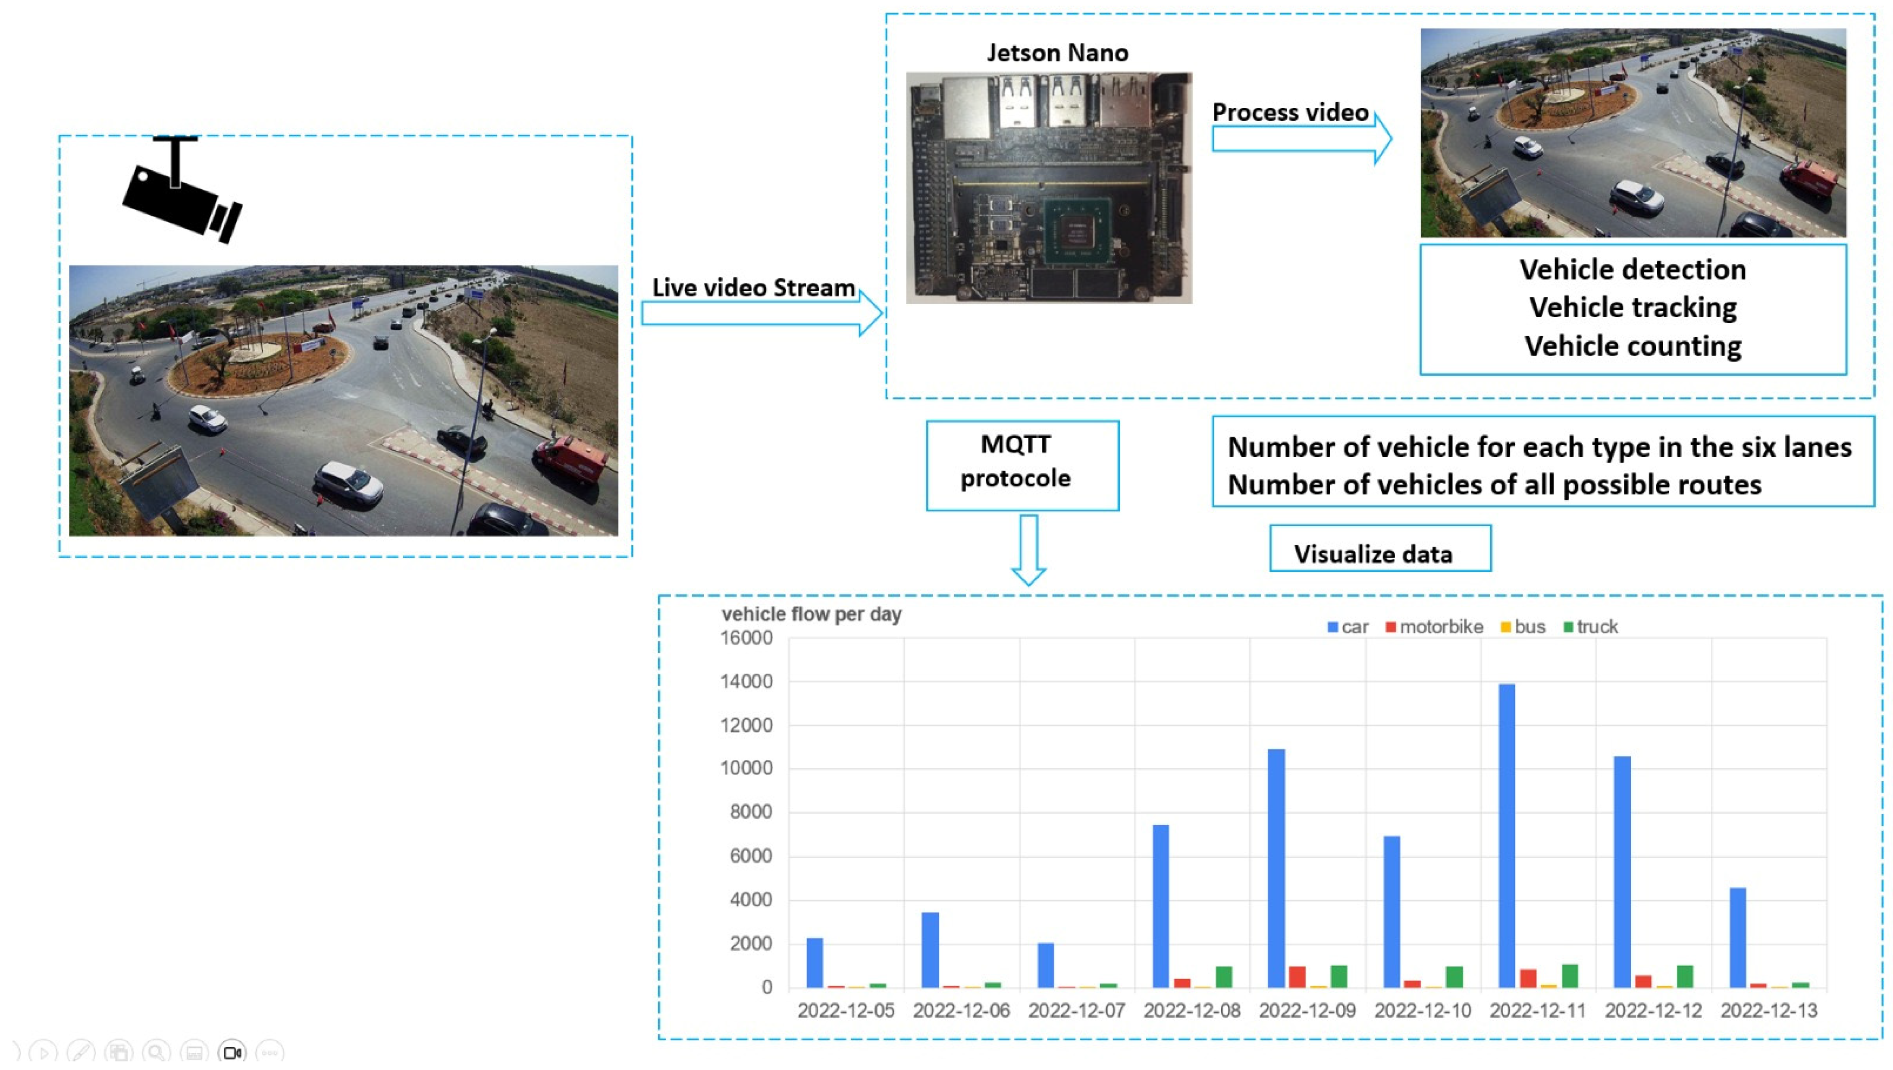The image size is (1893, 1070).
Task: Click the tallest car bar for 2022-12-11
Action: [x=1506, y=835]
